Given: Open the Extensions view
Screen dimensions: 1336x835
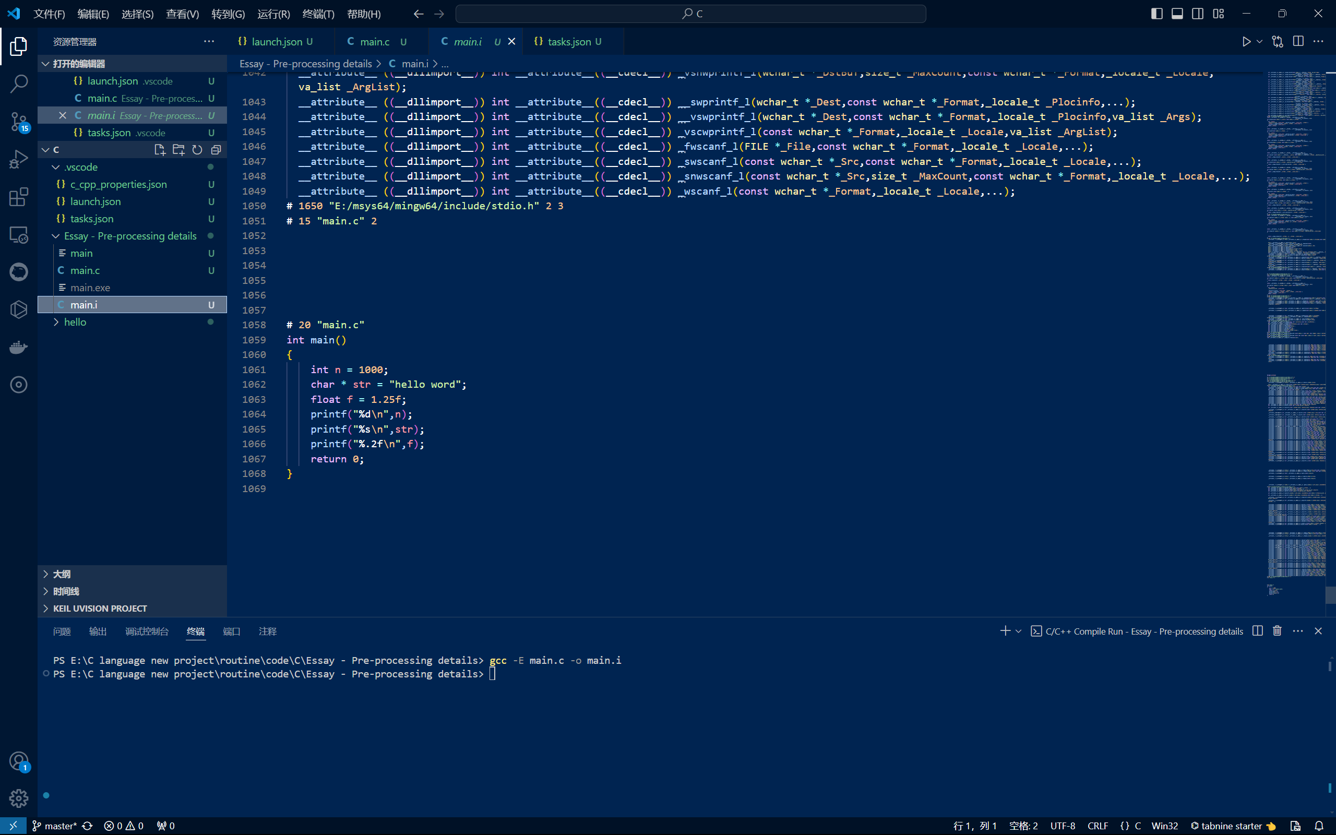Looking at the screenshot, I should (x=19, y=197).
